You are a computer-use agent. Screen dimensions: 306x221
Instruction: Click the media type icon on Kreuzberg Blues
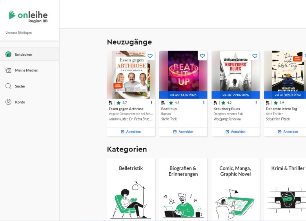pos(215,103)
